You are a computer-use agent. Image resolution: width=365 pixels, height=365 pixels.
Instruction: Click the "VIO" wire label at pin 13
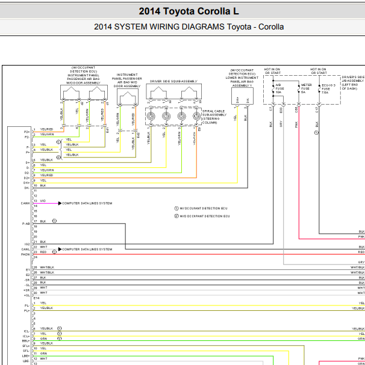43,201
